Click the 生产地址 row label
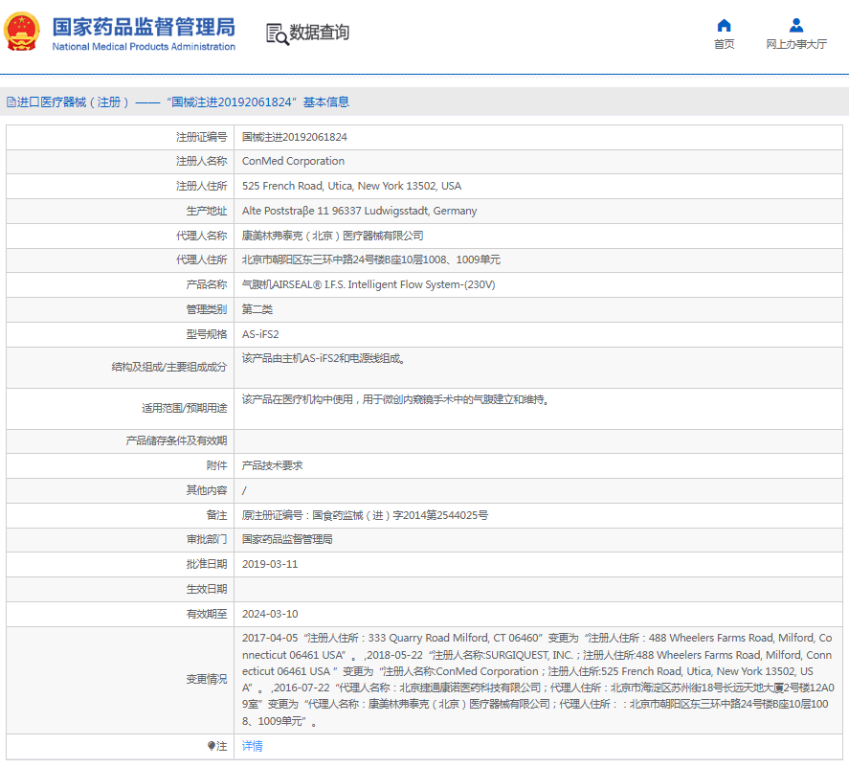The image size is (849, 767). pos(207,211)
